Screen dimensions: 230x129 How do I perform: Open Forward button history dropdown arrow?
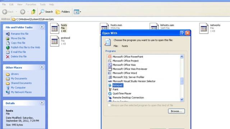[28, 12]
